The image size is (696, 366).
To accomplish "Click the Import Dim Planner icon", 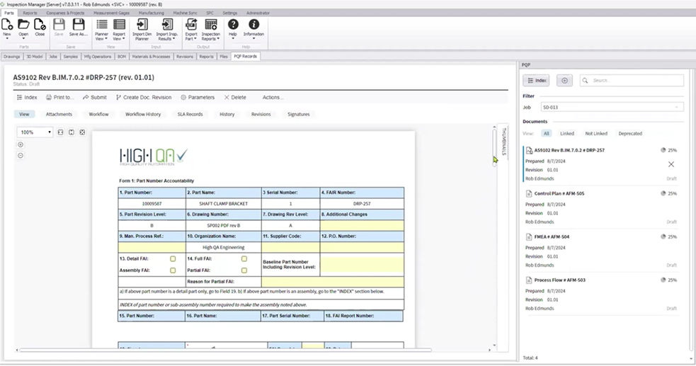I will (x=142, y=29).
